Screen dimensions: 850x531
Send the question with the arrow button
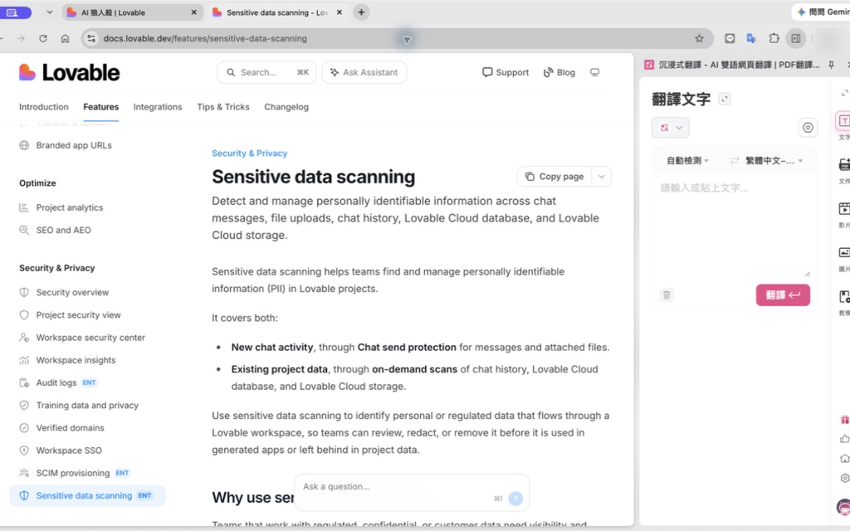515,498
